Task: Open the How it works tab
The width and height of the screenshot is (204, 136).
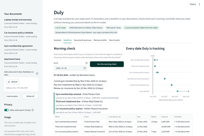Action: point(114,40)
